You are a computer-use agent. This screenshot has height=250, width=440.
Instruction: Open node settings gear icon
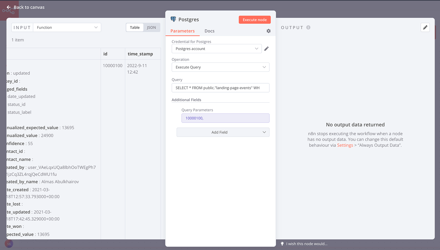pyautogui.click(x=268, y=31)
